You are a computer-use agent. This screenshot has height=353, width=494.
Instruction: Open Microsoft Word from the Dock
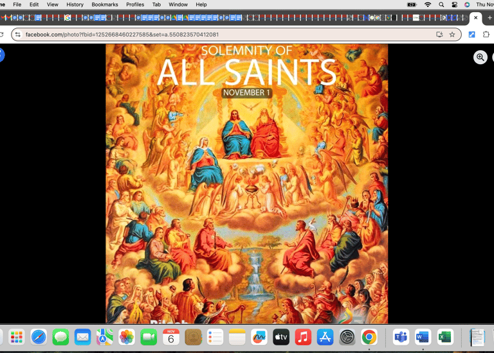click(x=423, y=337)
